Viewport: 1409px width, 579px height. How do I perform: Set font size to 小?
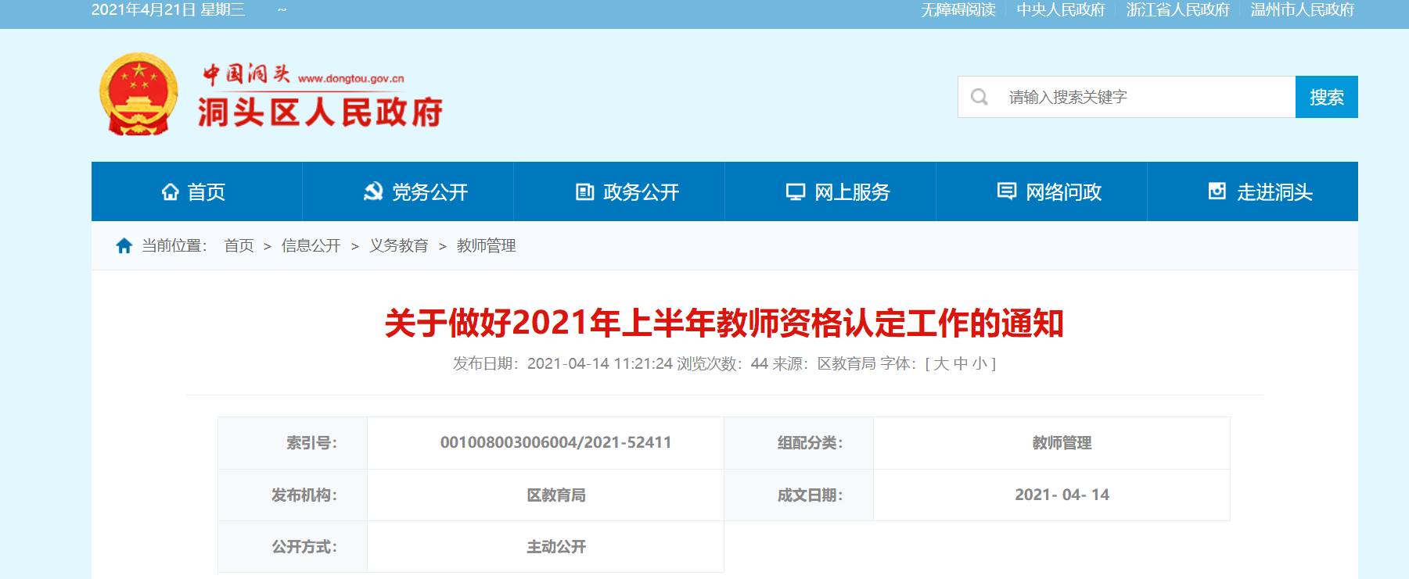979,363
